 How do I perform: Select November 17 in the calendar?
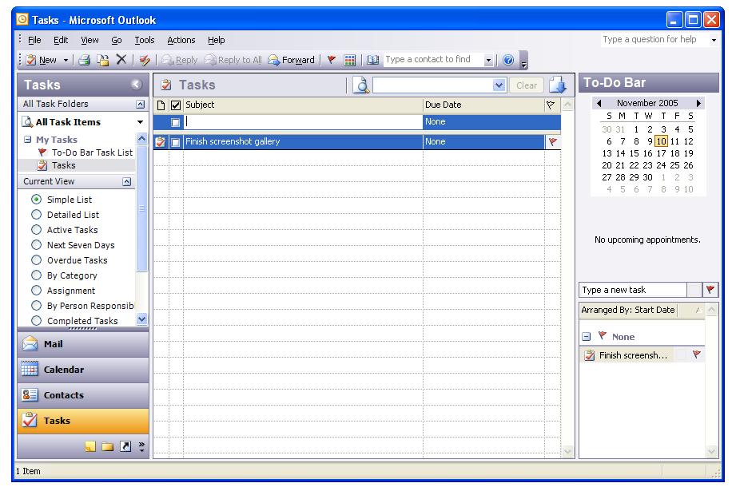[x=661, y=153]
